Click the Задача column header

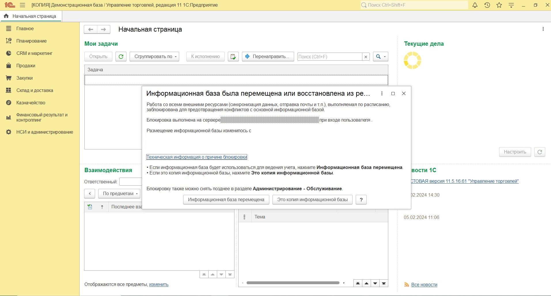tap(236, 70)
